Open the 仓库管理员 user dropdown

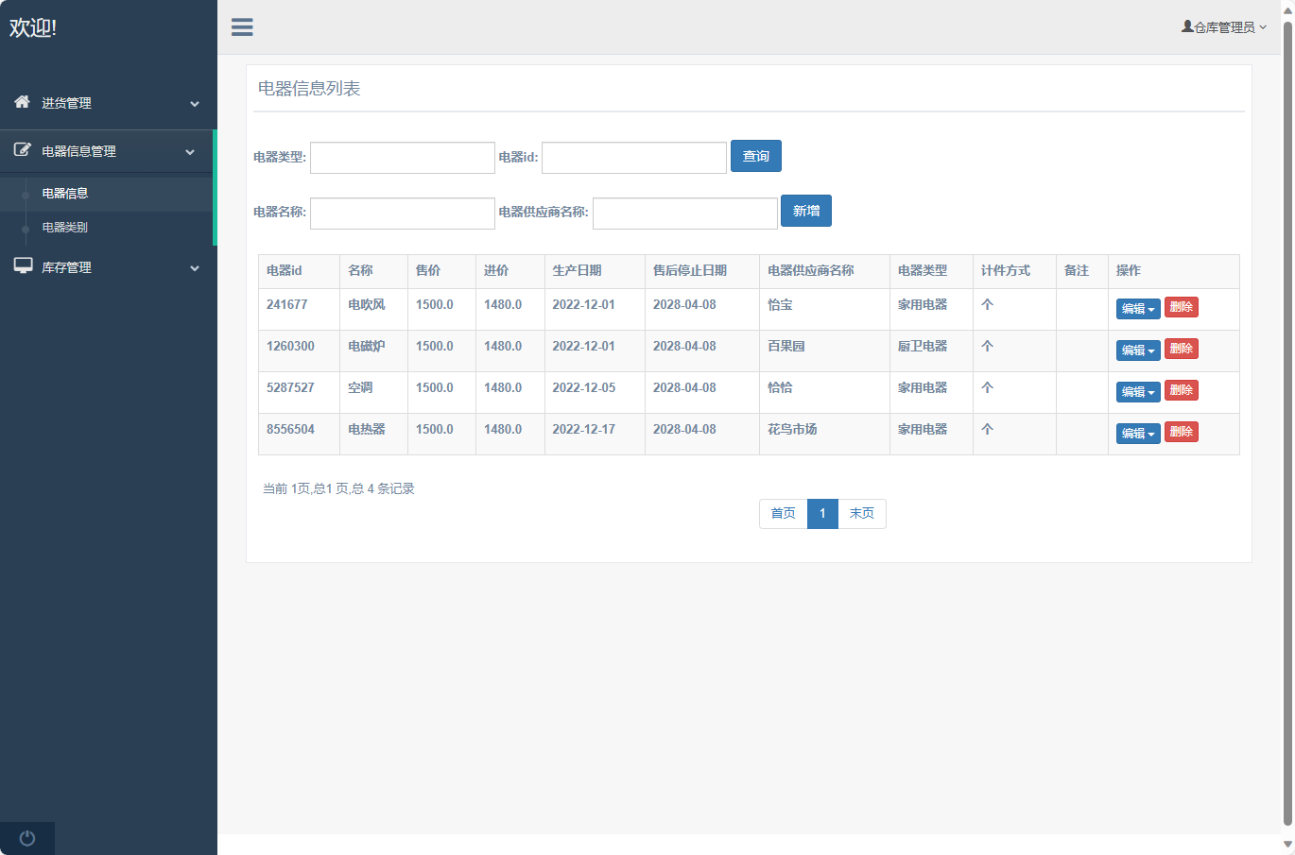pos(1225,27)
